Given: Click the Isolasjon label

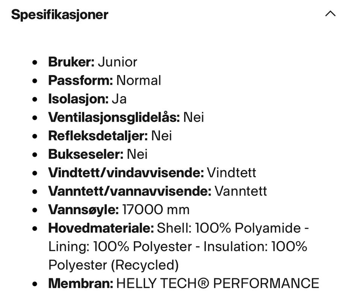Looking at the screenshot, I should tap(78, 99).
